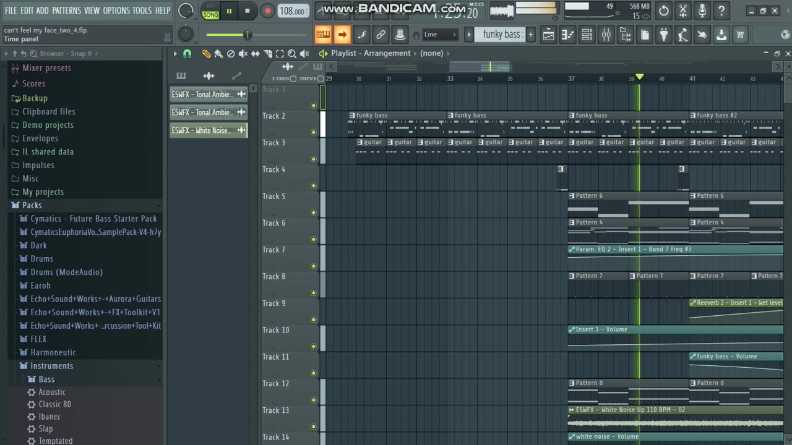Open the PATTERNS menu

66,11
